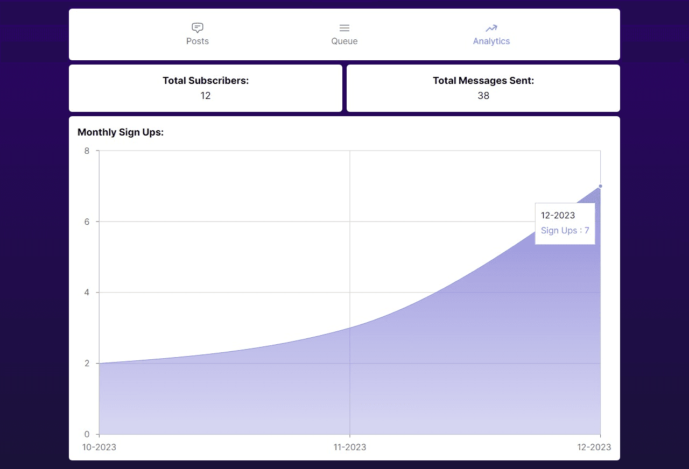This screenshot has height=469, width=689.
Task: Click the y-axis label 0
Action: click(87, 435)
